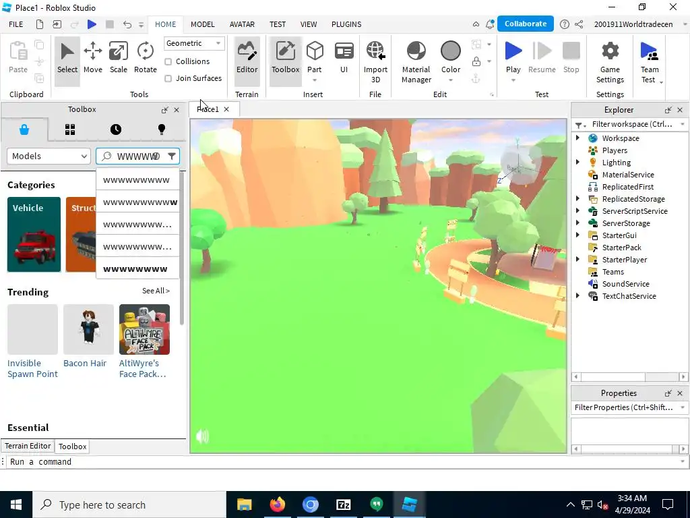Expand StarterPlayer node
Viewport: 690px width, 518px height.
click(x=577, y=259)
